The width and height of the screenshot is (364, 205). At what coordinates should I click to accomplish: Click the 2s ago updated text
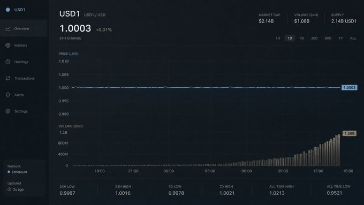tap(18, 189)
